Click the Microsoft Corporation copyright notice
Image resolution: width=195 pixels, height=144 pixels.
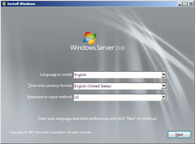(51, 132)
